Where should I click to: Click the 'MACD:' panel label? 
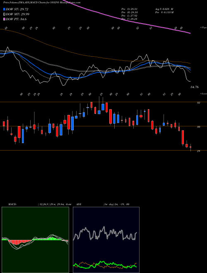(x=12, y=204)
